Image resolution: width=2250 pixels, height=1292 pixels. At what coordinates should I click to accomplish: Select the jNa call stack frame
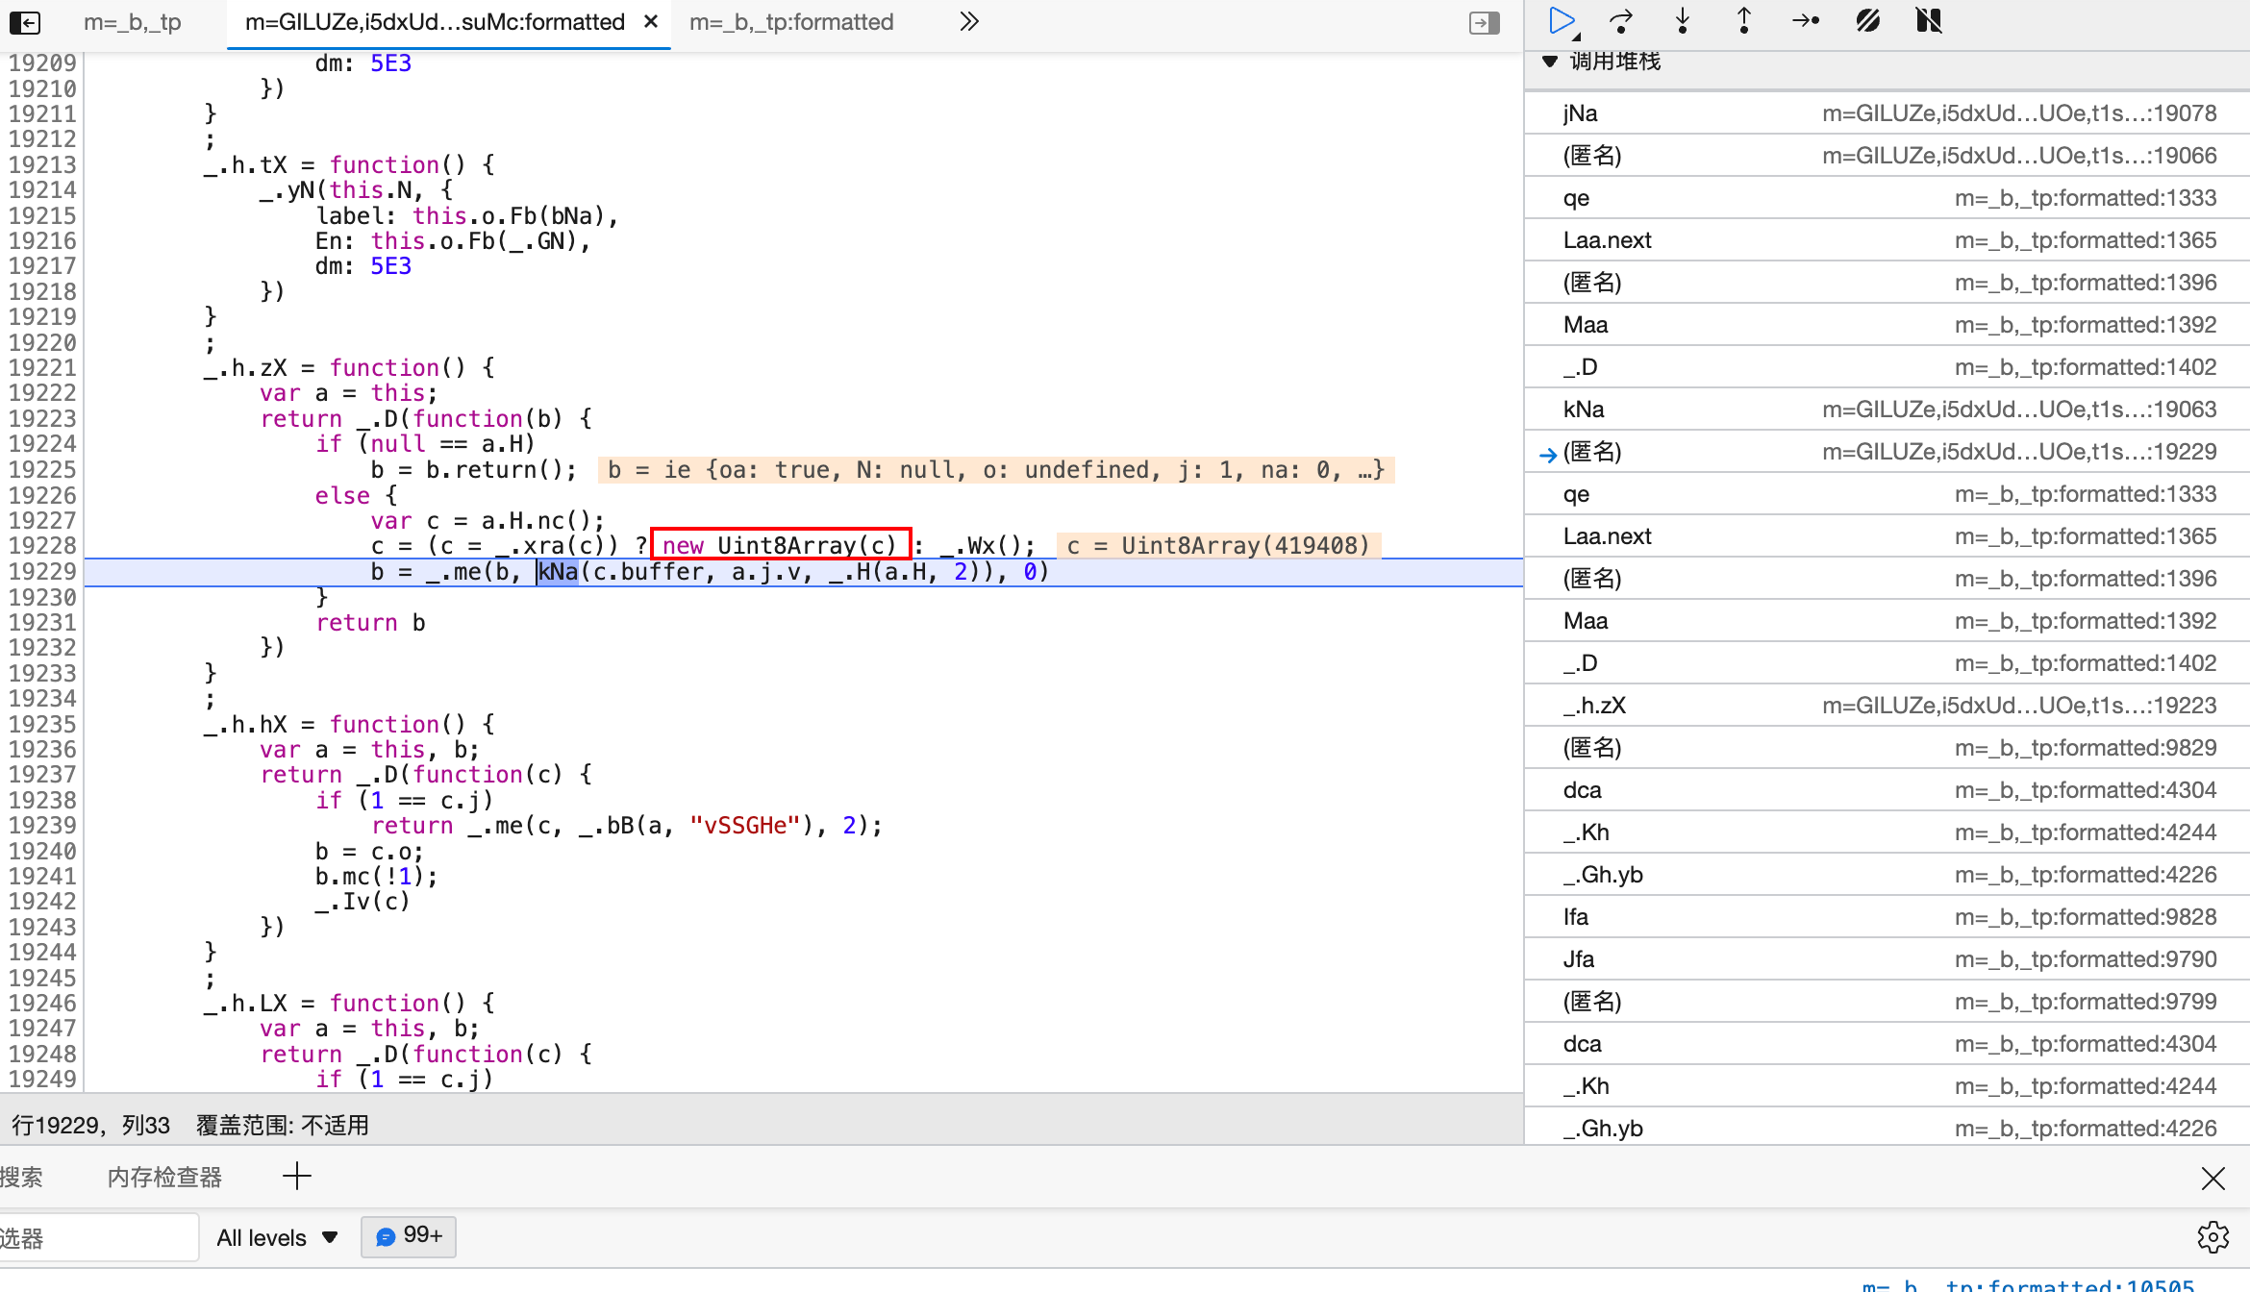(x=1887, y=113)
